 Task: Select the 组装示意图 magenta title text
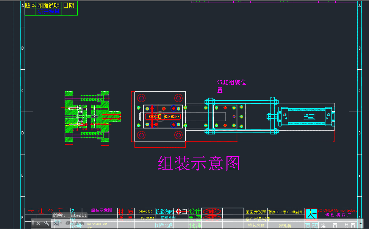(x=199, y=163)
